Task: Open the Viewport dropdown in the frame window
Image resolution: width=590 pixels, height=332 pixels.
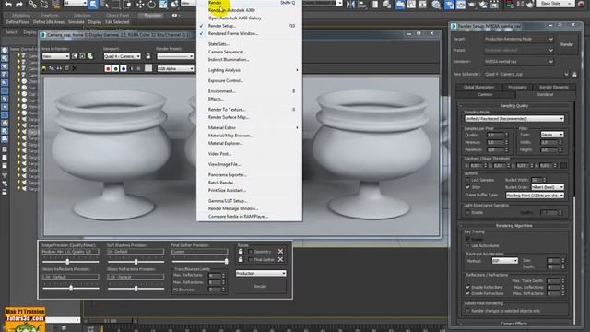Action: (123, 56)
